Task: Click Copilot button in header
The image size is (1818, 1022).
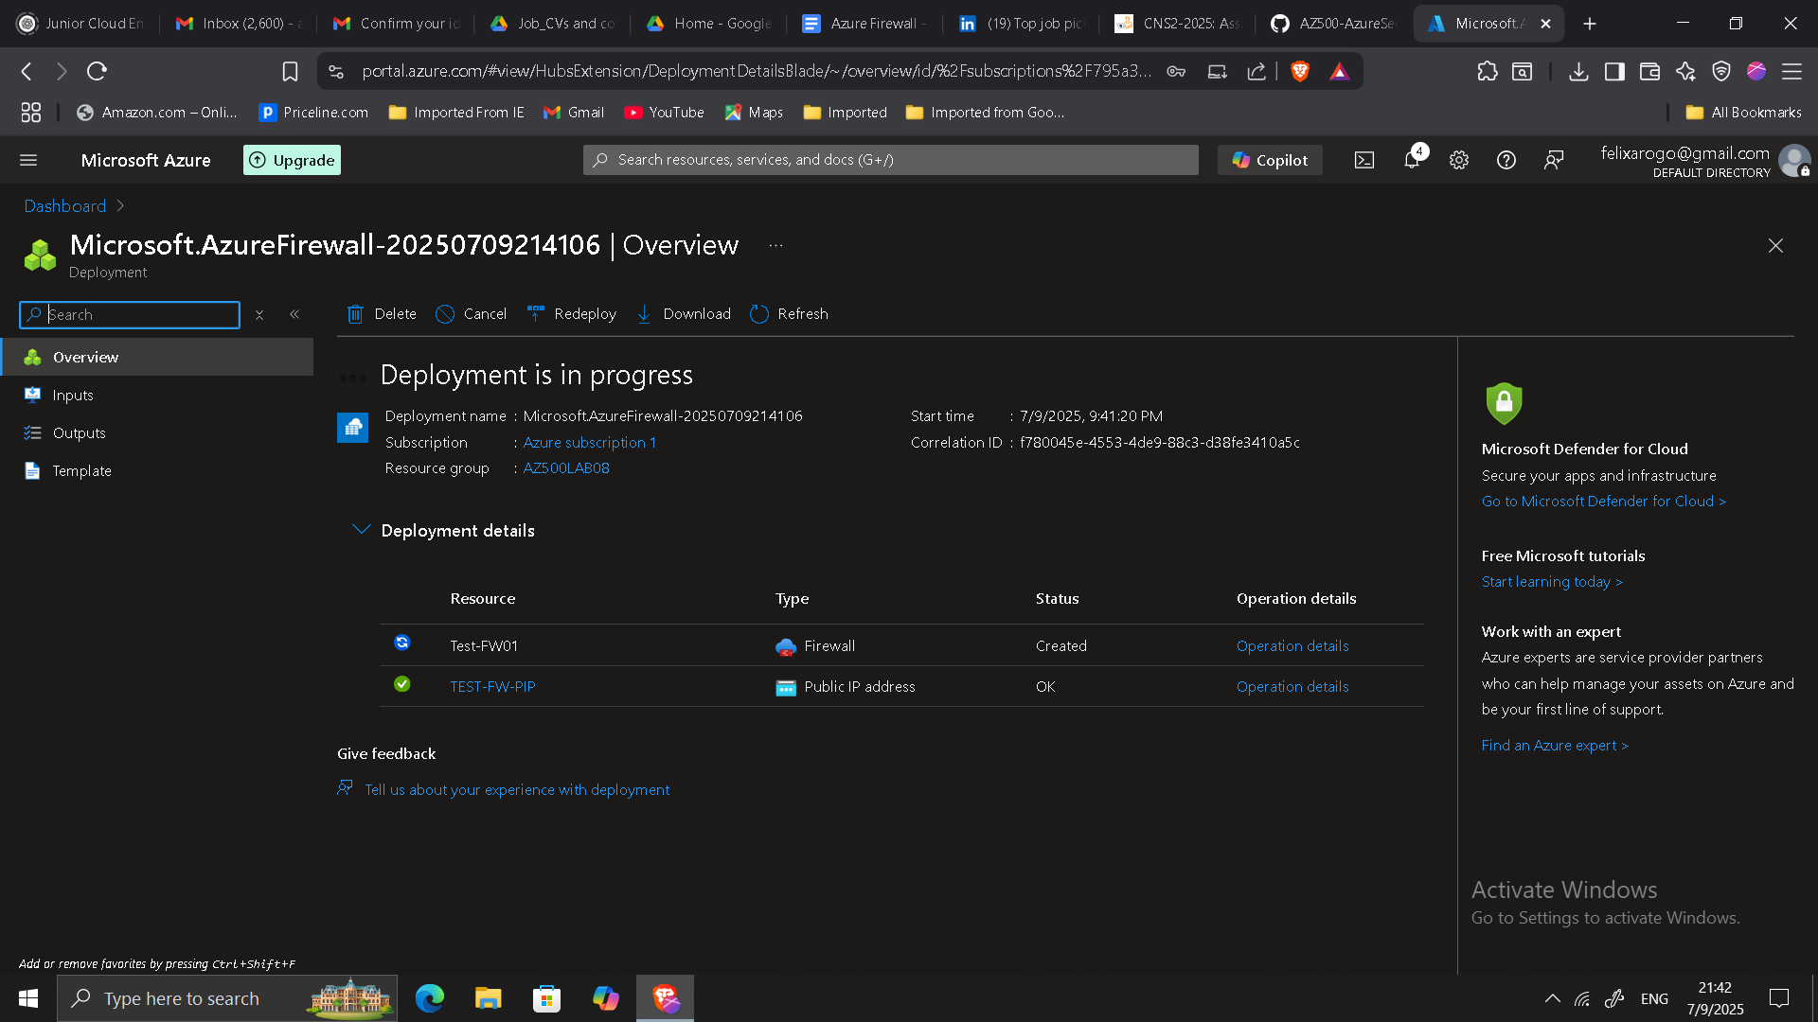Action: coord(1270,160)
